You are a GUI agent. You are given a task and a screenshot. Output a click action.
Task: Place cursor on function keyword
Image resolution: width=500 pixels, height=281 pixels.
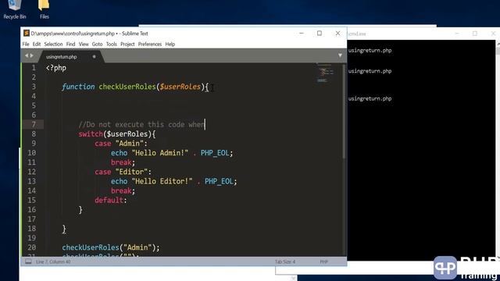tap(78, 87)
